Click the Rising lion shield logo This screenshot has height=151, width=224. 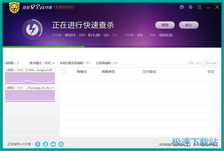tap(14, 7)
